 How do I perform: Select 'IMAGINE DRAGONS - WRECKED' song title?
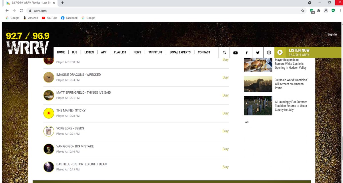coord(79,75)
